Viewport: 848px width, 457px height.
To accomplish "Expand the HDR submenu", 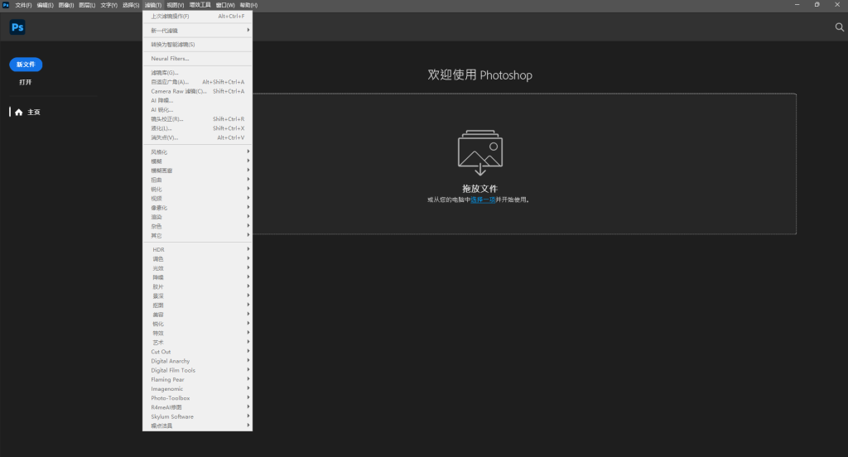I will tap(197, 249).
